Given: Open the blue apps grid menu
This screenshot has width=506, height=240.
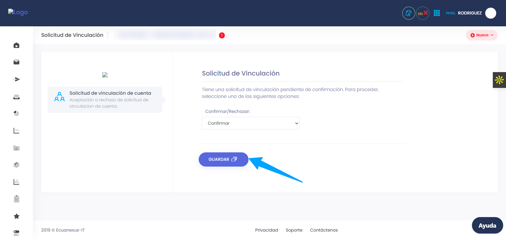Looking at the screenshot, I should 437,13.
